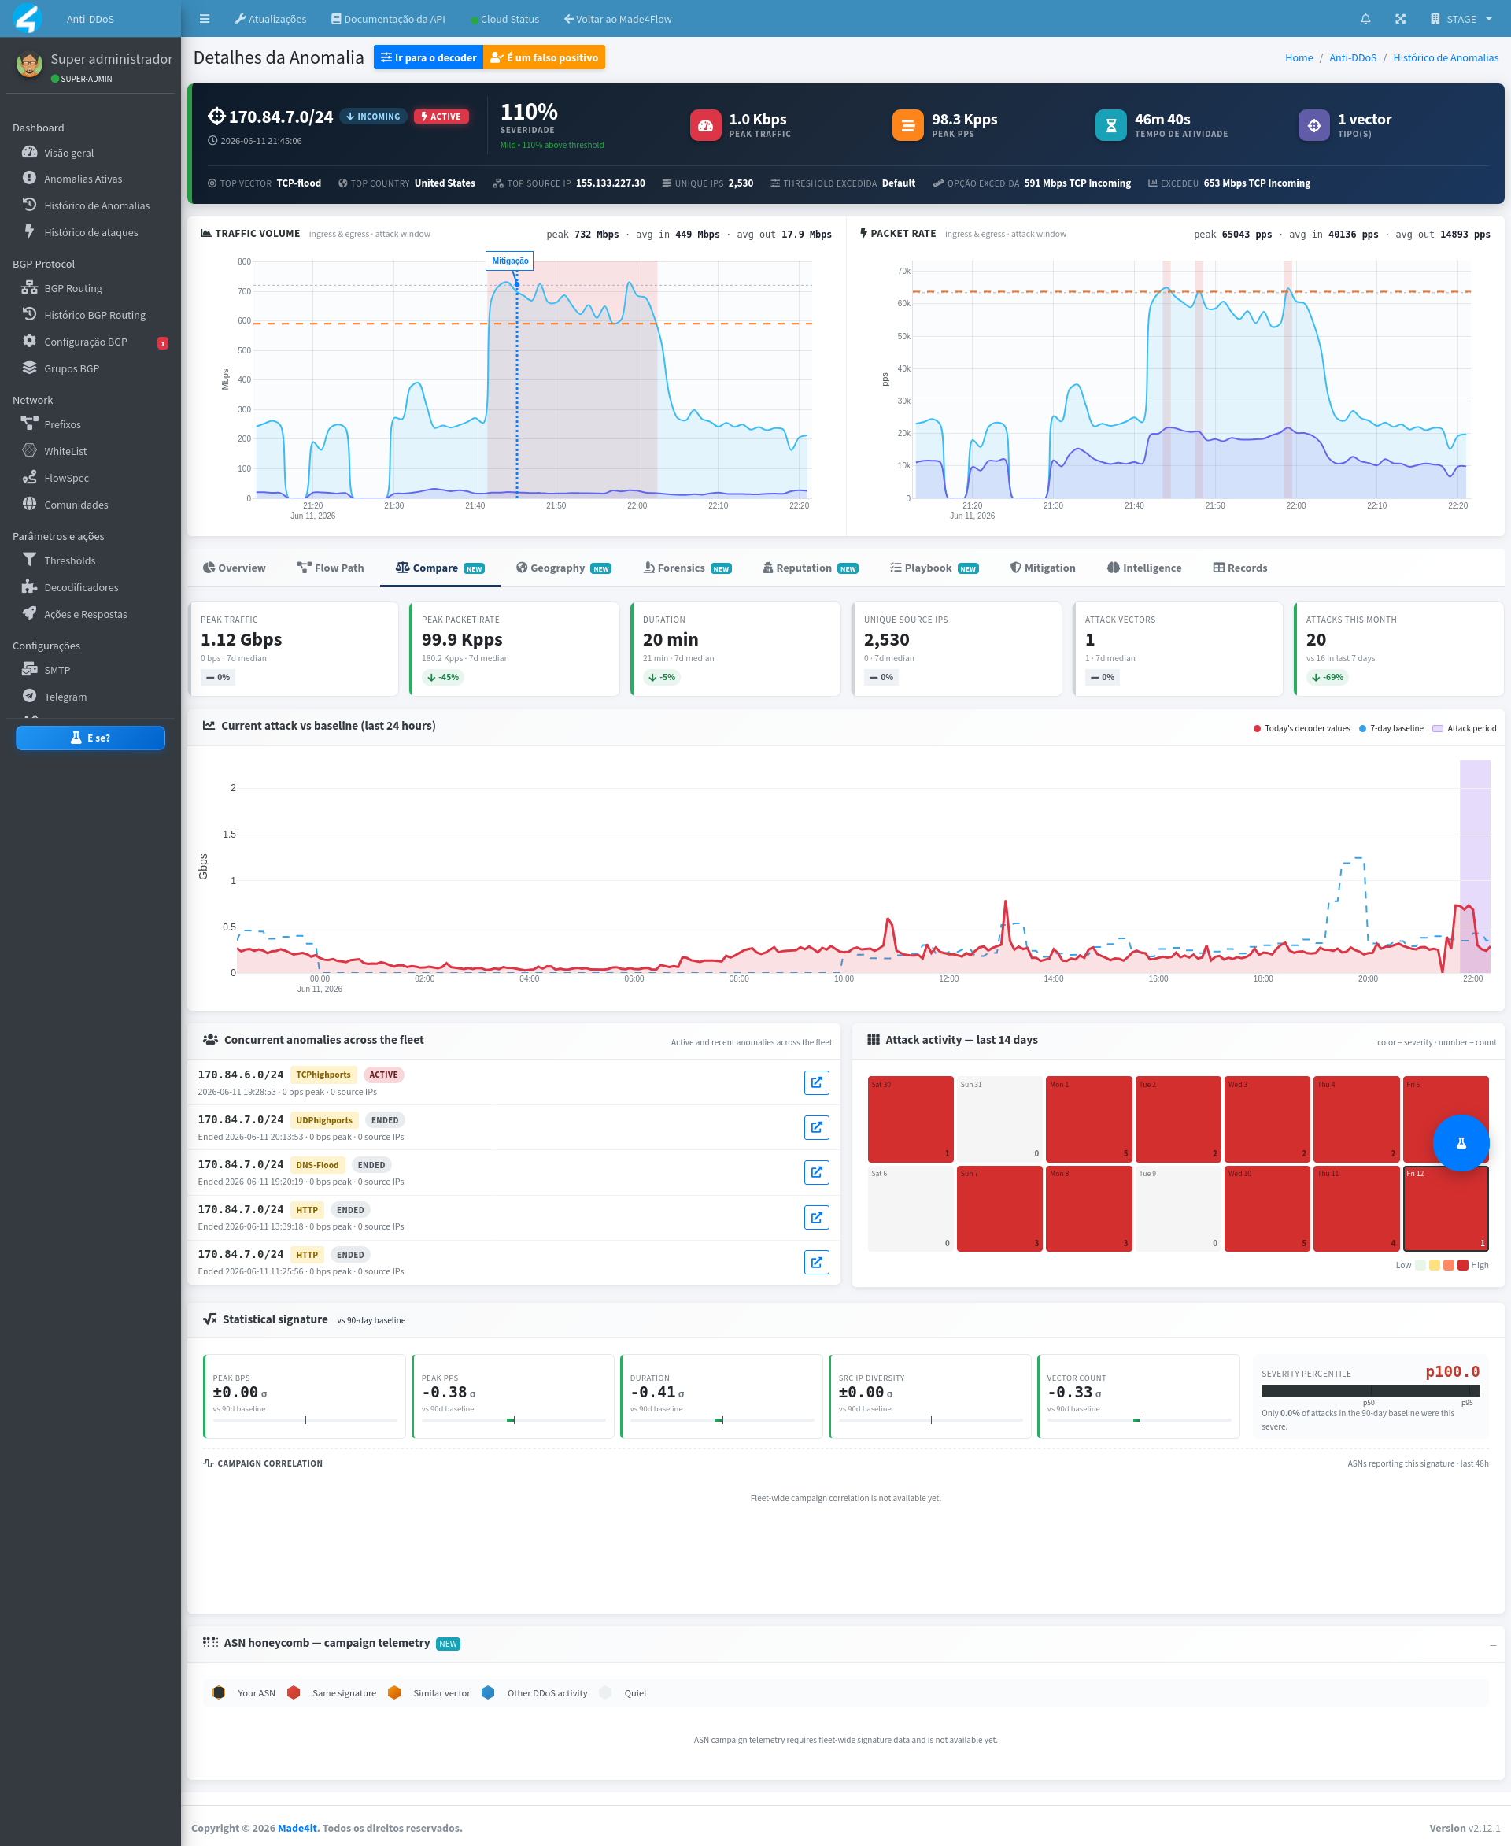Screen dimensions: 1511x1846
Task: Click the Super administrador avatar
Action: pos(30,65)
